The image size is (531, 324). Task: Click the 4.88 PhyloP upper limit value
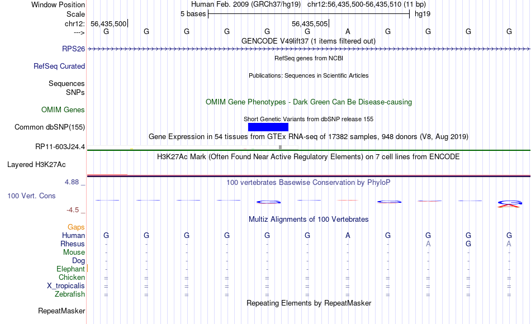pos(72,182)
